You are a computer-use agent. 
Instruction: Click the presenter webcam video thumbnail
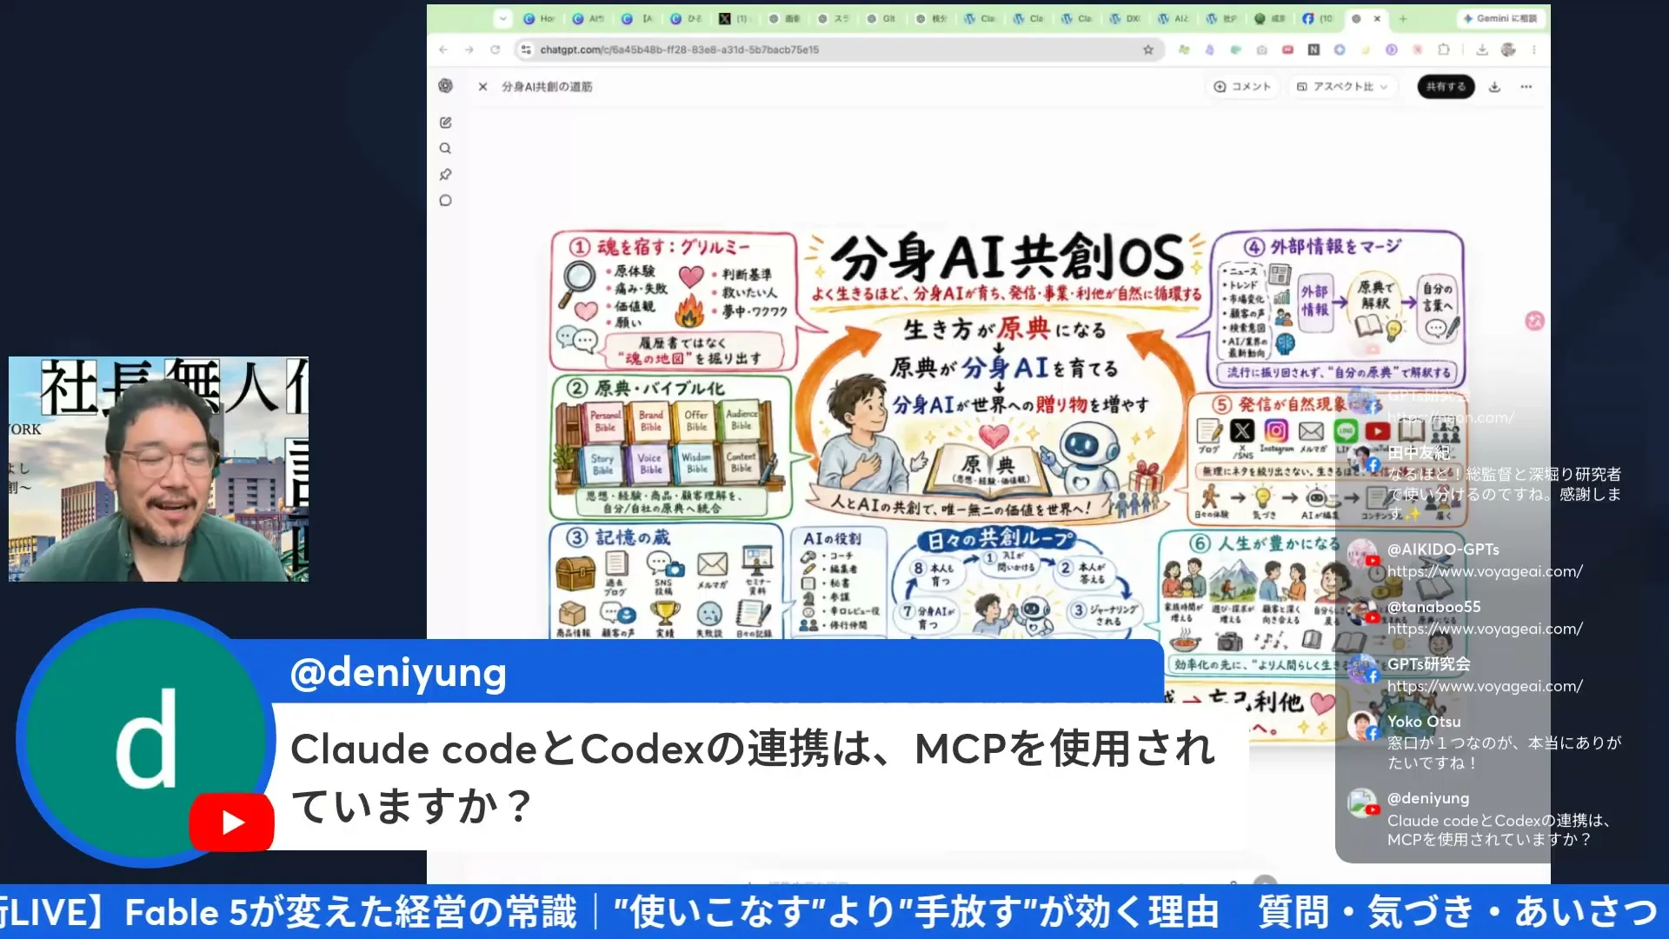[x=158, y=469]
